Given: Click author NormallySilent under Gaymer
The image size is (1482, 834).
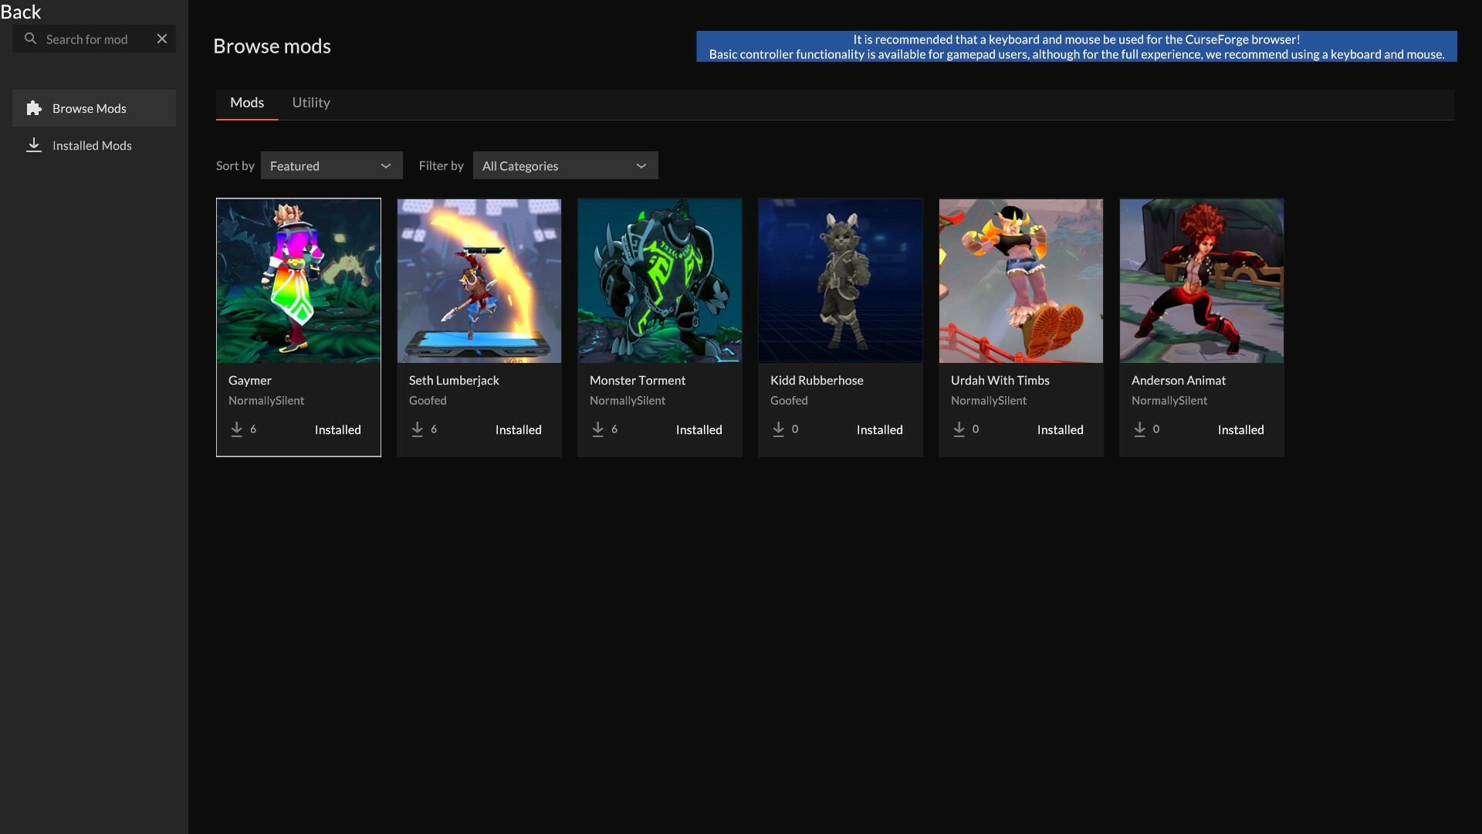Looking at the screenshot, I should [x=266, y=401].
